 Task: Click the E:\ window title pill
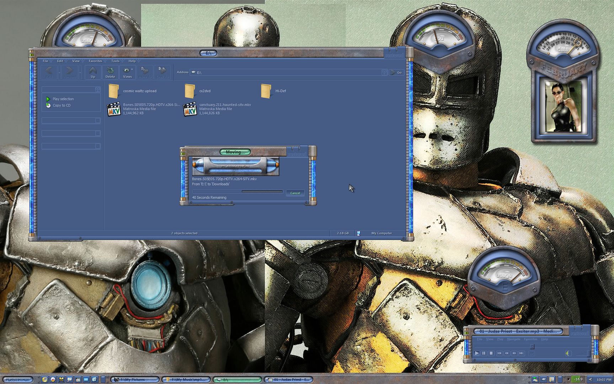(208, 53)
